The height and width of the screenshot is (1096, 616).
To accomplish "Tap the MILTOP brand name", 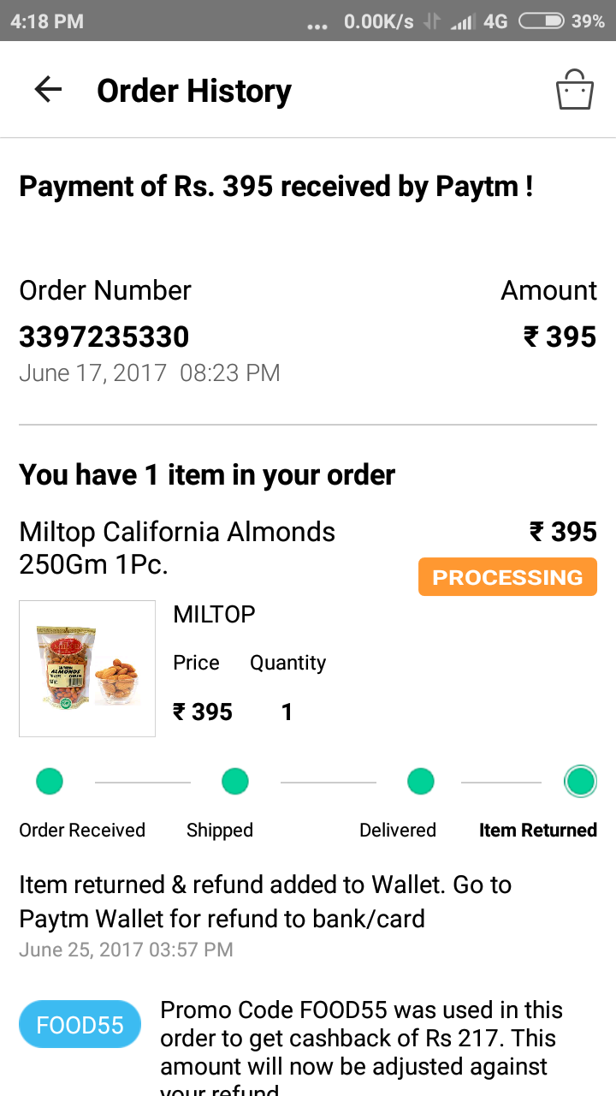I will pos(214,615).
